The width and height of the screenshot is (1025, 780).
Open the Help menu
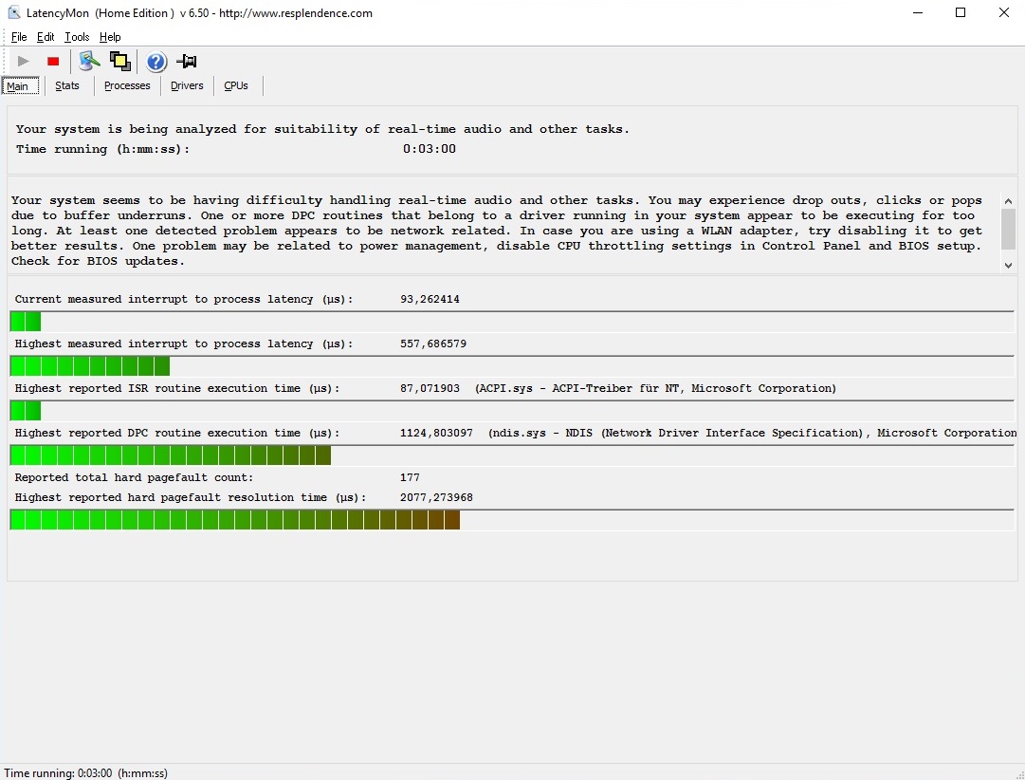tap(110, 37)
